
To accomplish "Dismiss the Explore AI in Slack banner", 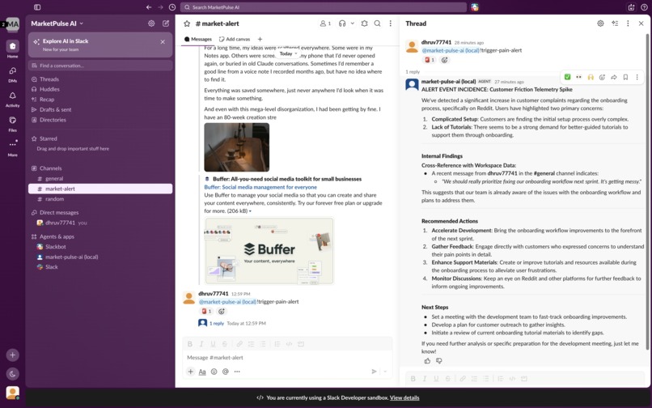I will (163, 42).
